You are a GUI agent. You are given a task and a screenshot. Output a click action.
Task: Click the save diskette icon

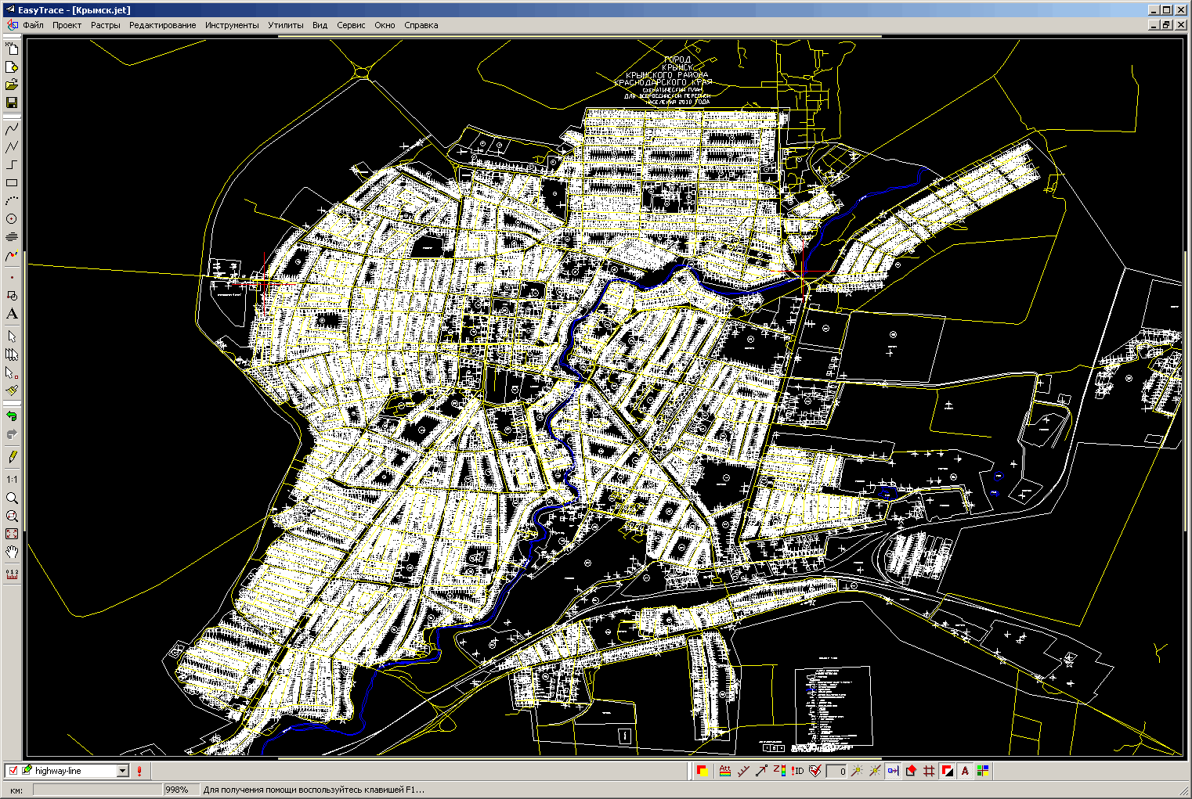pos(12,103)
